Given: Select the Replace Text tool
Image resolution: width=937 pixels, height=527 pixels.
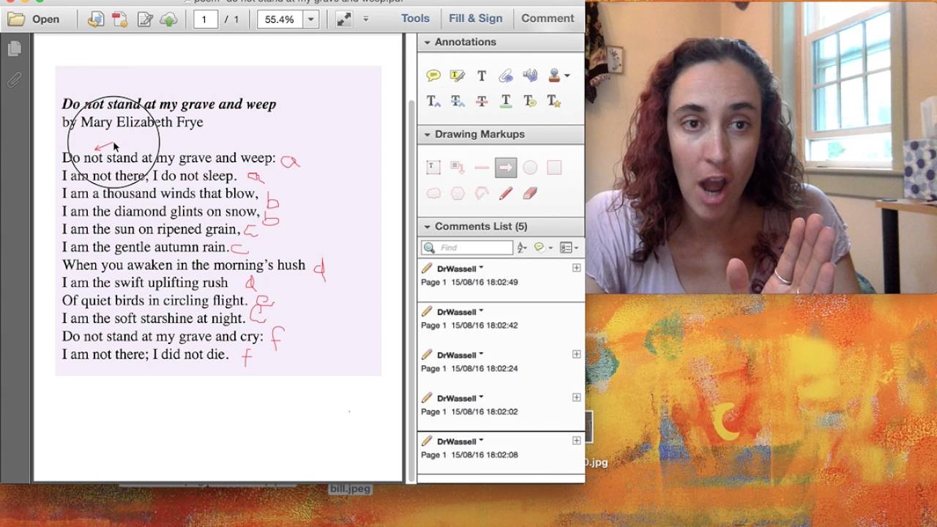Looking at the screenshot, I should (458, 101).
